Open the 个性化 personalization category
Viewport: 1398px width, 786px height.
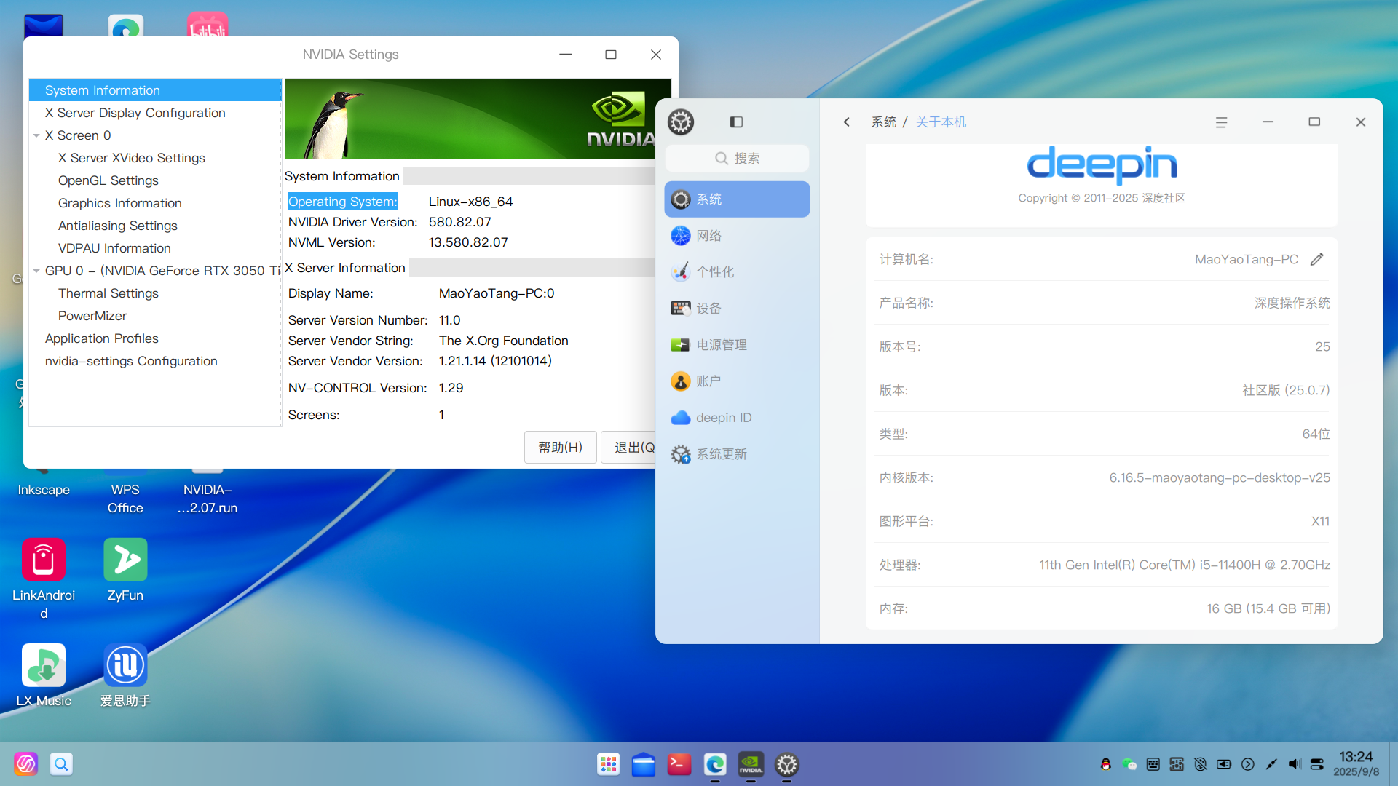click(x=737, y=272)
